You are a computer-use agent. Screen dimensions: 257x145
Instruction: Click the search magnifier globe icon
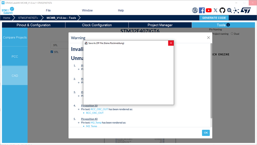[229, 10]
